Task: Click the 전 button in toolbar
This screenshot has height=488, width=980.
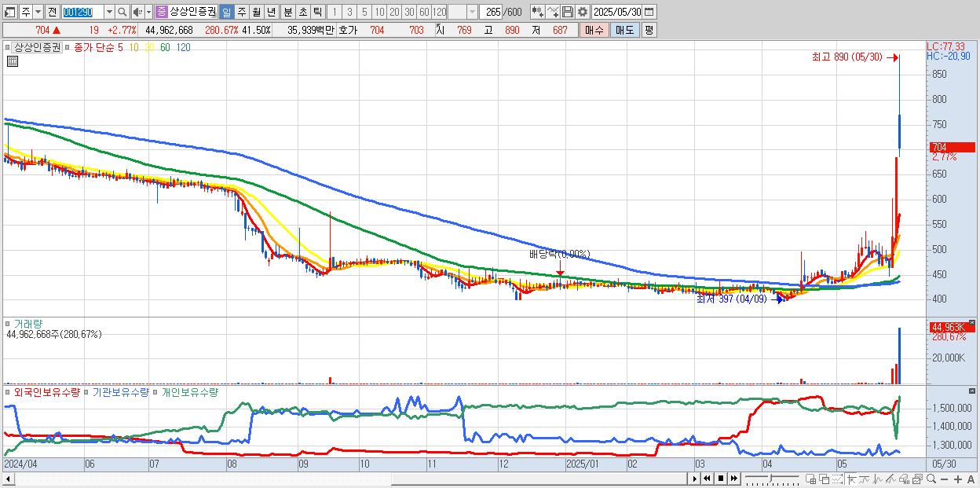Action: coord(52,12)
